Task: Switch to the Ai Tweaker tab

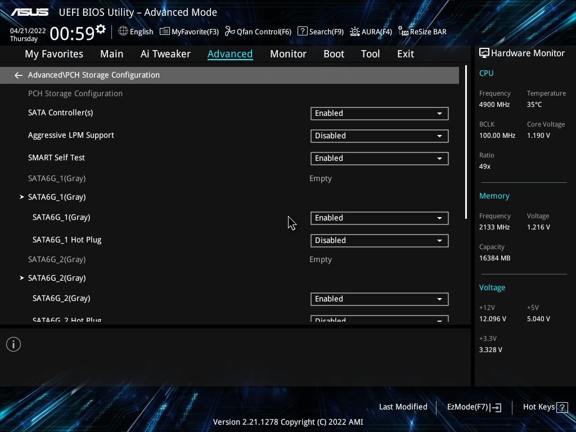Action: [165, 54]
